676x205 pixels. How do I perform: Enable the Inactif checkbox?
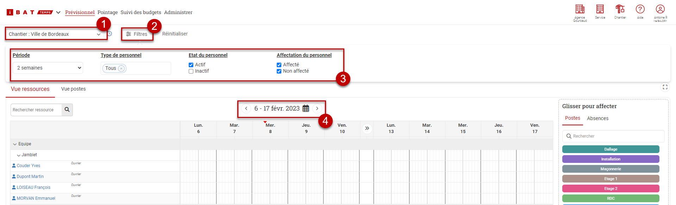(191, 71)
